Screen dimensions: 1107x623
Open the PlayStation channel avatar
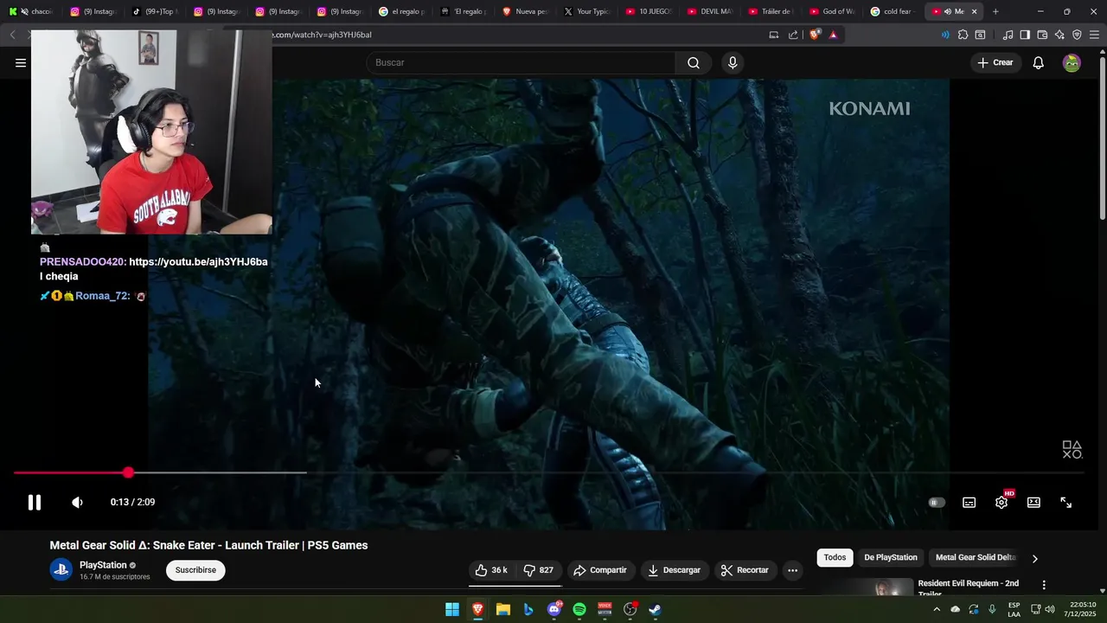pyautogui.click(x=61, y=569)
